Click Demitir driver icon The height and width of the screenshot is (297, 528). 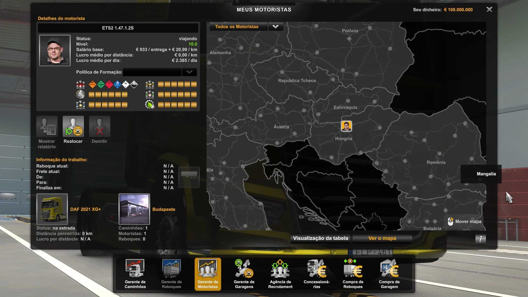pyautogui.click(x=100, y=127)
